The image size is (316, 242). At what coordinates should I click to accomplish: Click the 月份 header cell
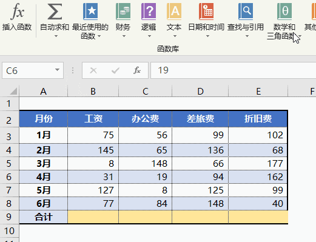pos(44,119)
